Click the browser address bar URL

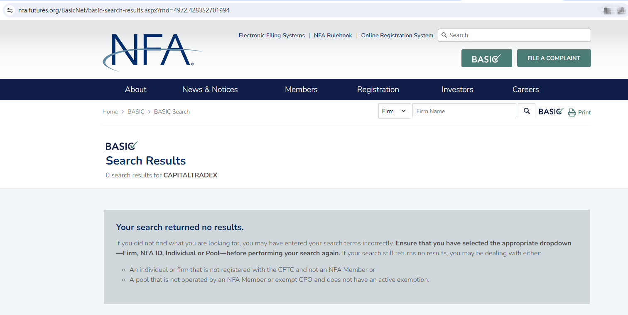point(124,10)
